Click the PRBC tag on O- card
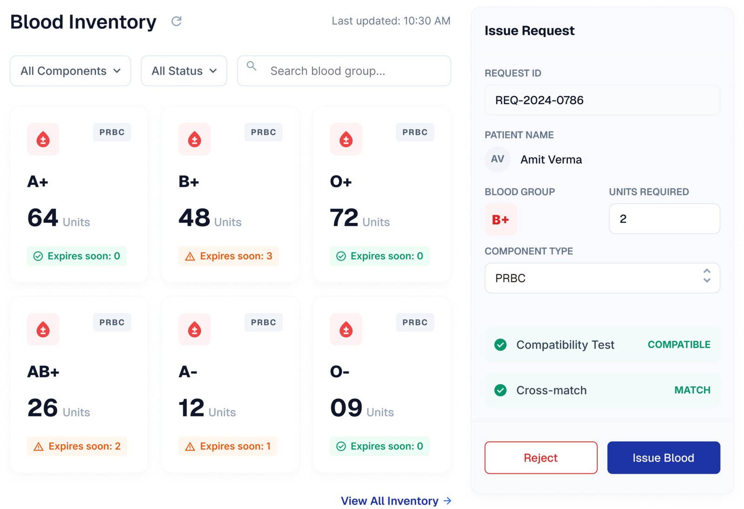 pos(415,322)
